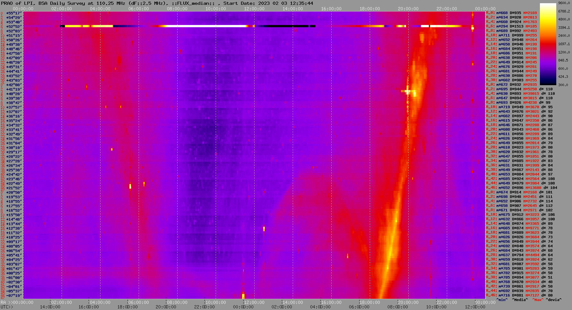Click the ^Media^ legend label
The image size is (572, 310).
[520, 300]
